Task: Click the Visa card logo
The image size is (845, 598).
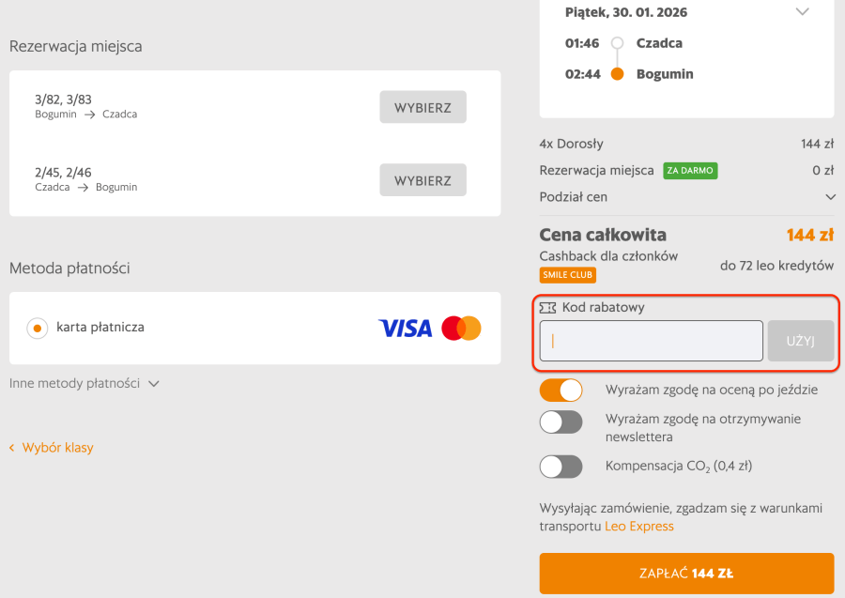Action: coord(405,329)
